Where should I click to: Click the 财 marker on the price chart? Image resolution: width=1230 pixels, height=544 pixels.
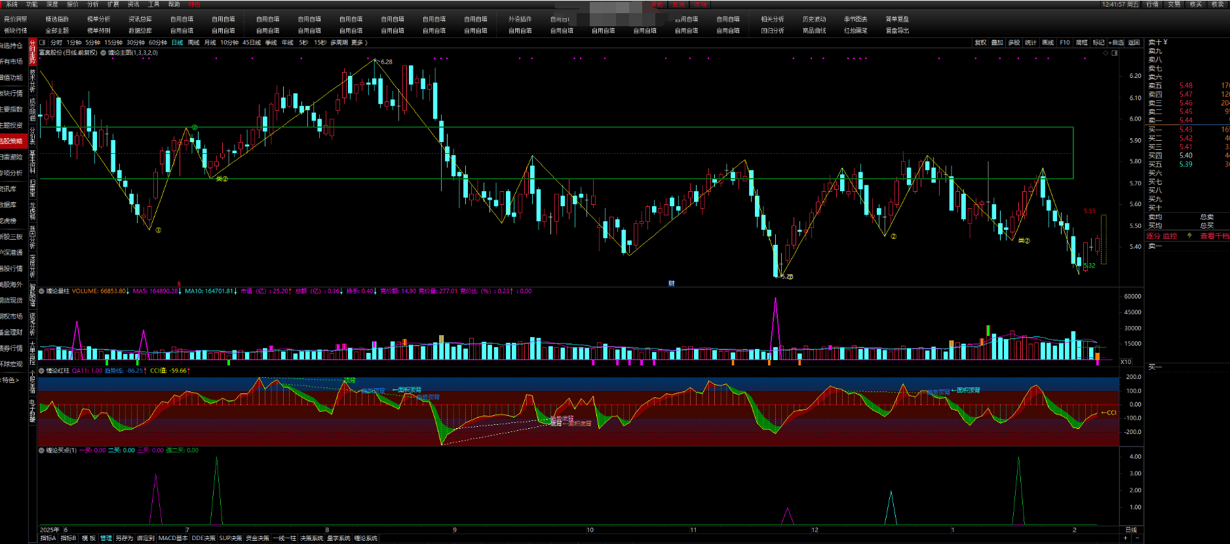(671, 283)
